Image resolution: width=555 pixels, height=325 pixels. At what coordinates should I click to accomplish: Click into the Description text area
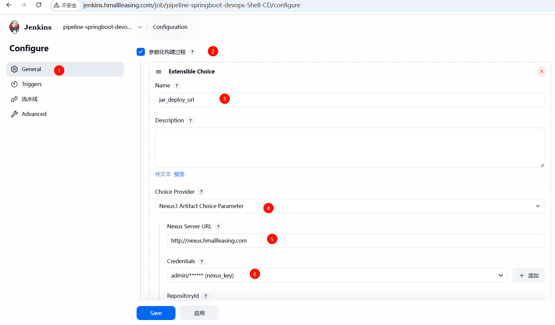(x=350, y=148)
